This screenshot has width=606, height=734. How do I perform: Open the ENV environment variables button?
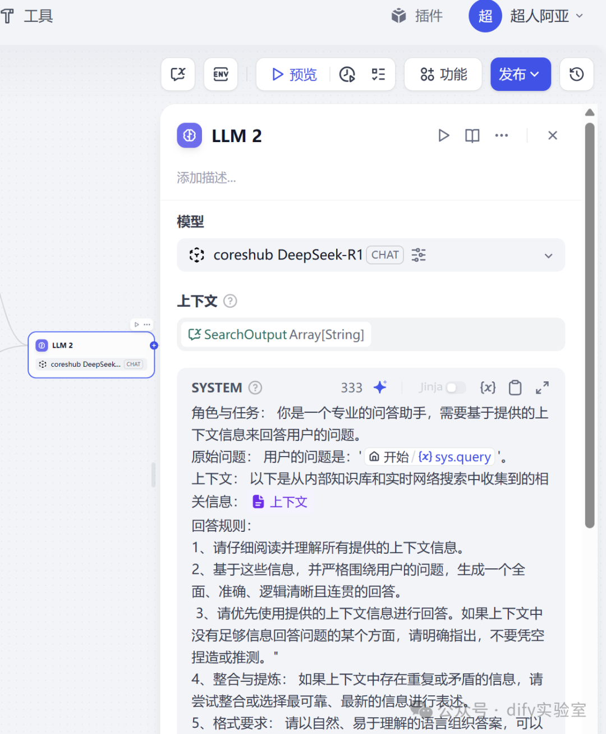click(x=221, y=74)
